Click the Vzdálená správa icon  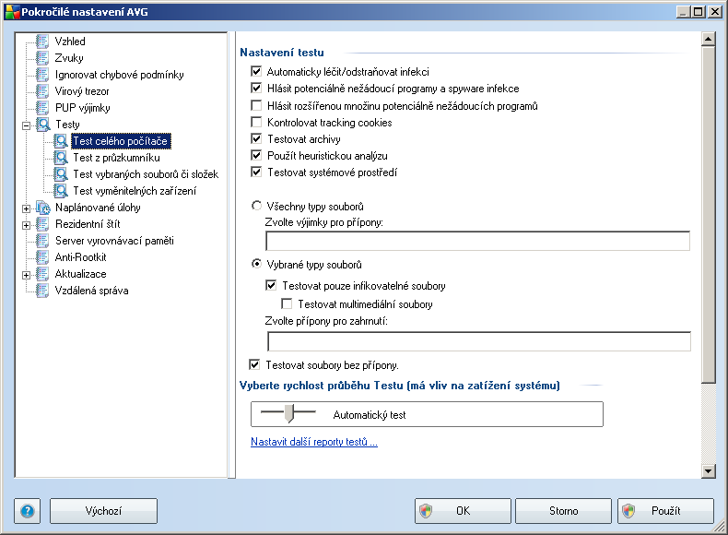pyautogui.click(x=42, y=291)
